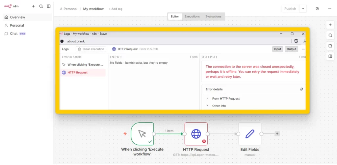Click the red error badge on HTTP Request node
Screen dimensions: 337x165
pyautogui.click(x=204, y=141)
